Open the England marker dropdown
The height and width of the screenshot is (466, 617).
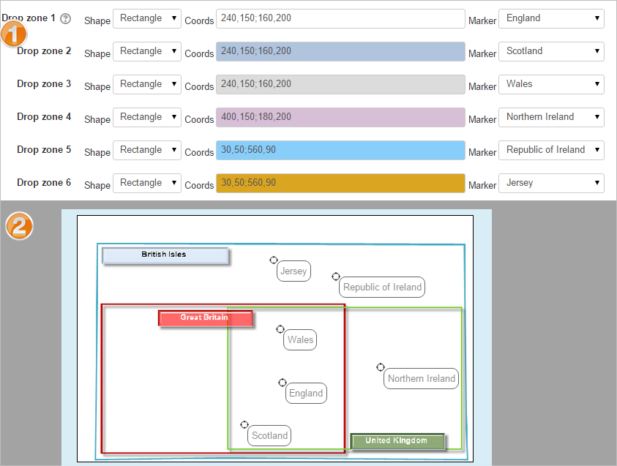click(551, 18)
